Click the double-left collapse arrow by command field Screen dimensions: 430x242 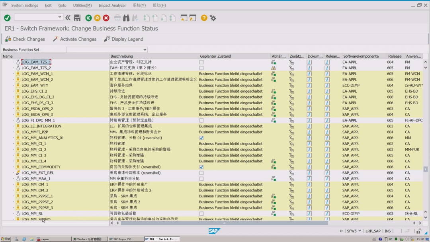tap(68, 18)
